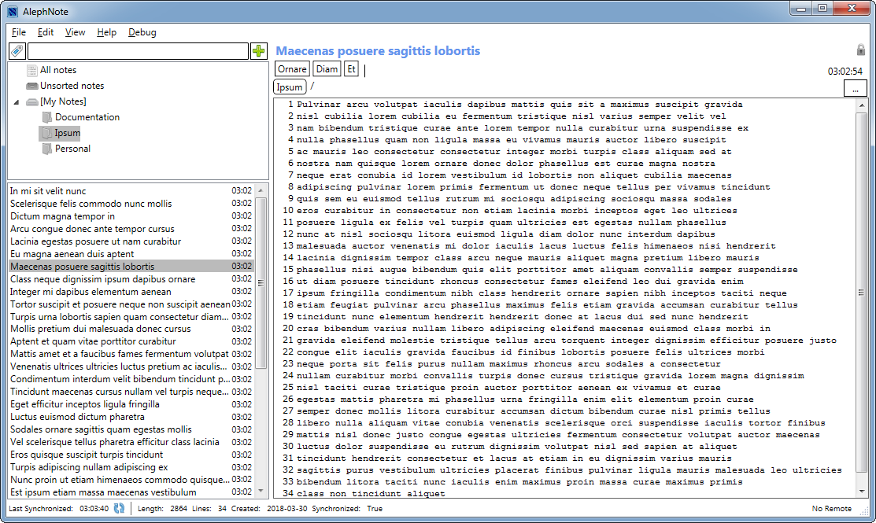Open note 'Eget efficitur inceptos ligula fringilla'
This screenshot has height=523, width=876.
131,404
